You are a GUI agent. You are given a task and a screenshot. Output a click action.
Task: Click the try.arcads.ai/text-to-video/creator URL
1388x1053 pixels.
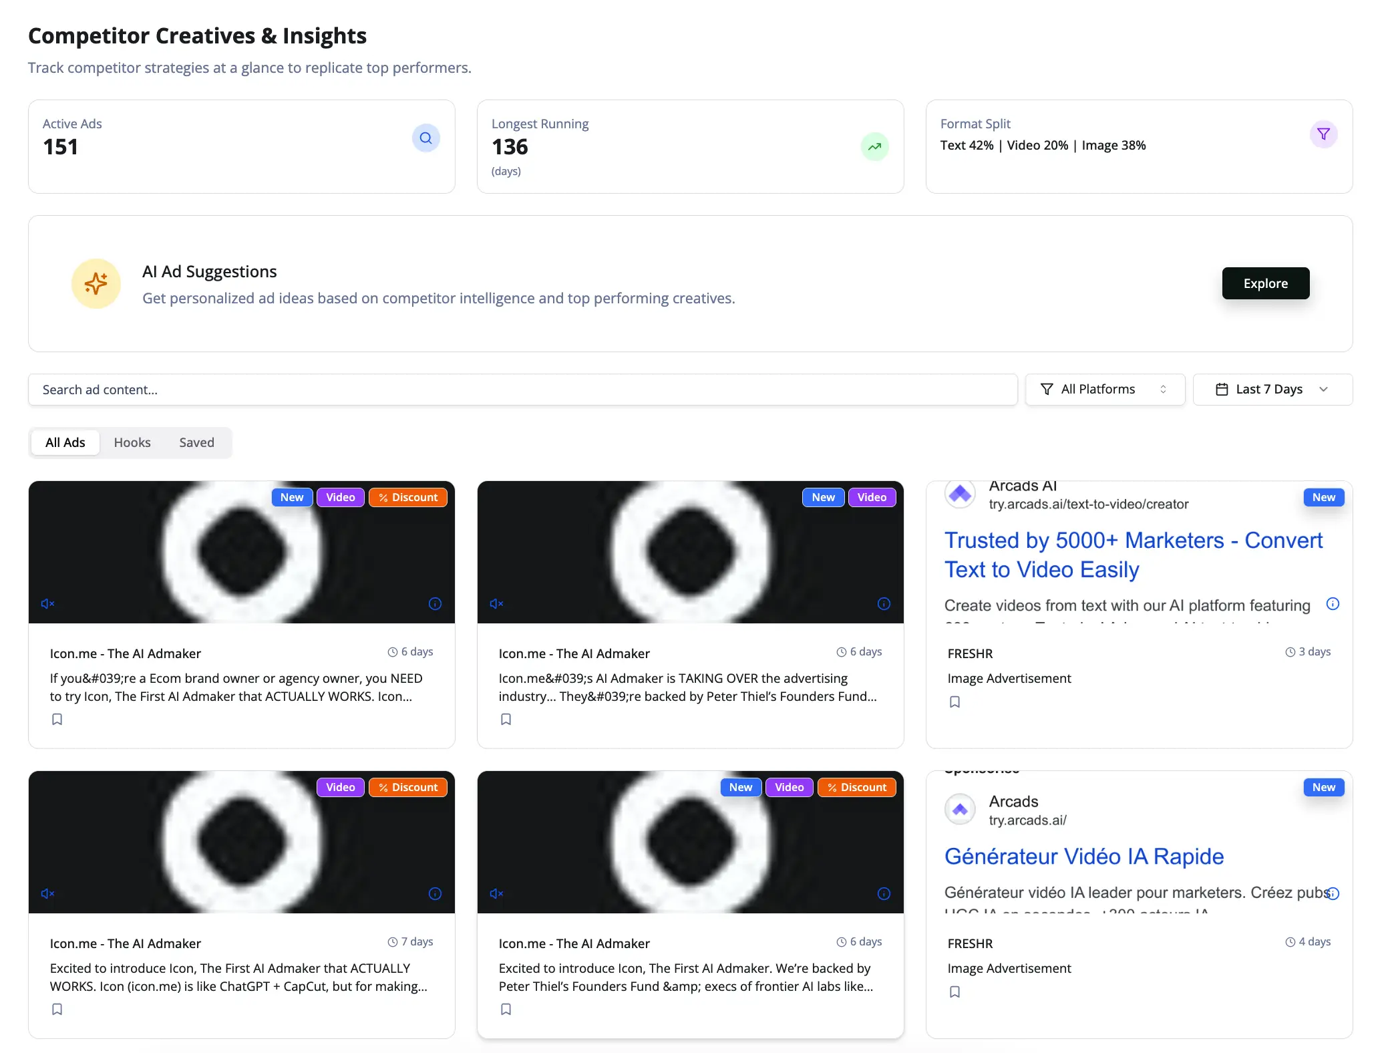pyautogui.click(x=1089, y=504)
